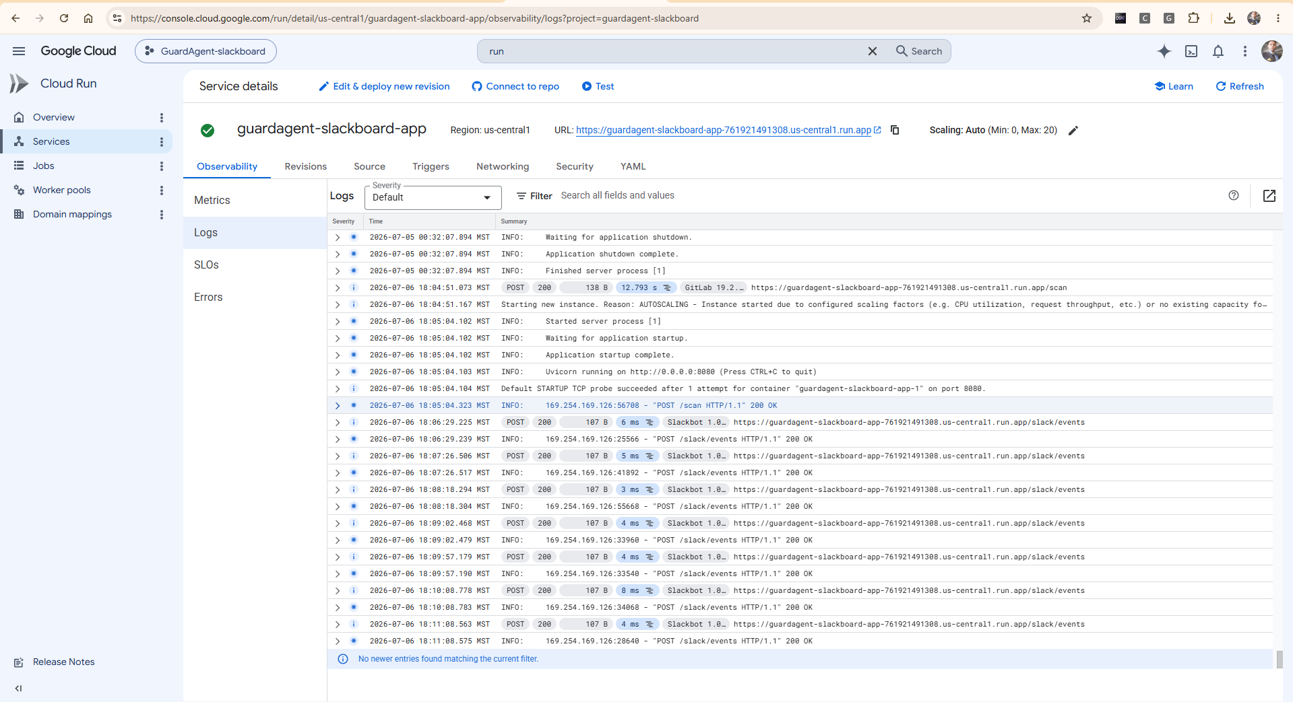
Task: Click the Test button
Action: (598, 86)
